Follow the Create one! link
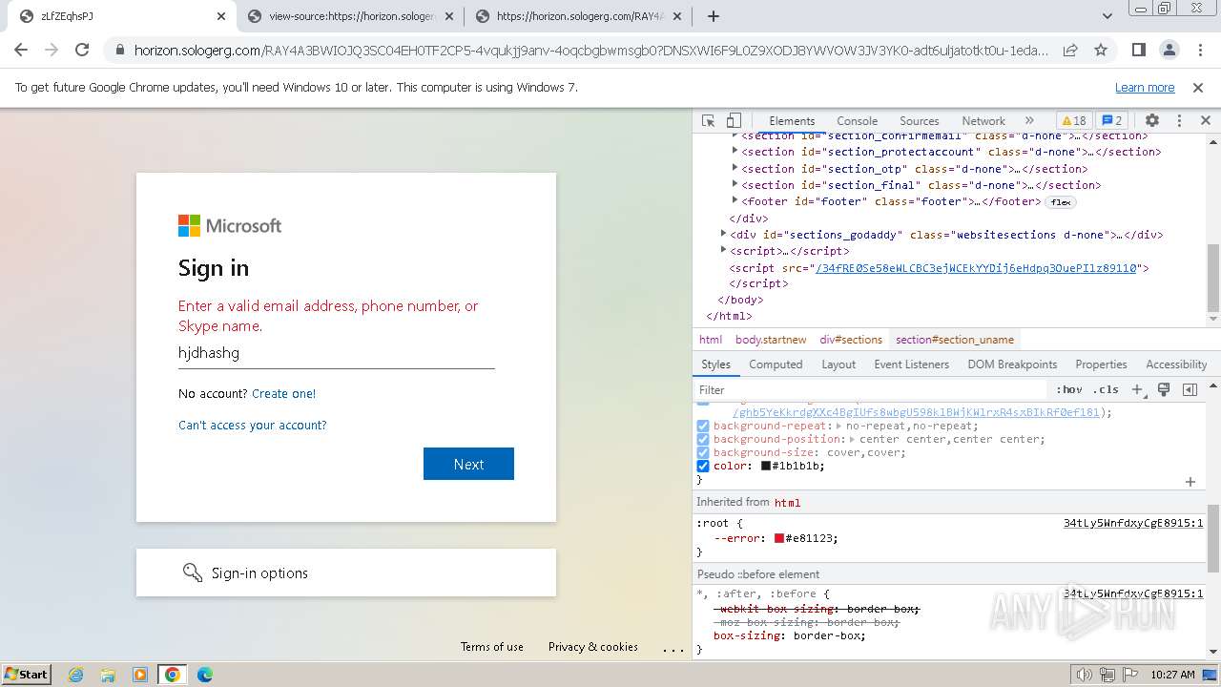Screen dimensions: 1221x687 click(283, 393)
